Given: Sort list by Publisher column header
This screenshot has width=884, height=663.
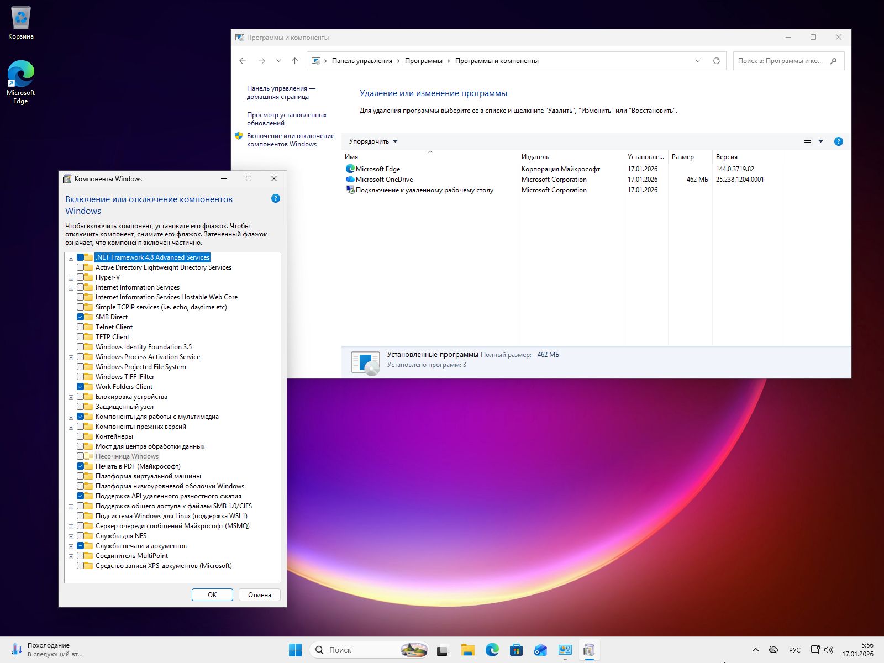Looking at the screenshot, I should 535,157.
